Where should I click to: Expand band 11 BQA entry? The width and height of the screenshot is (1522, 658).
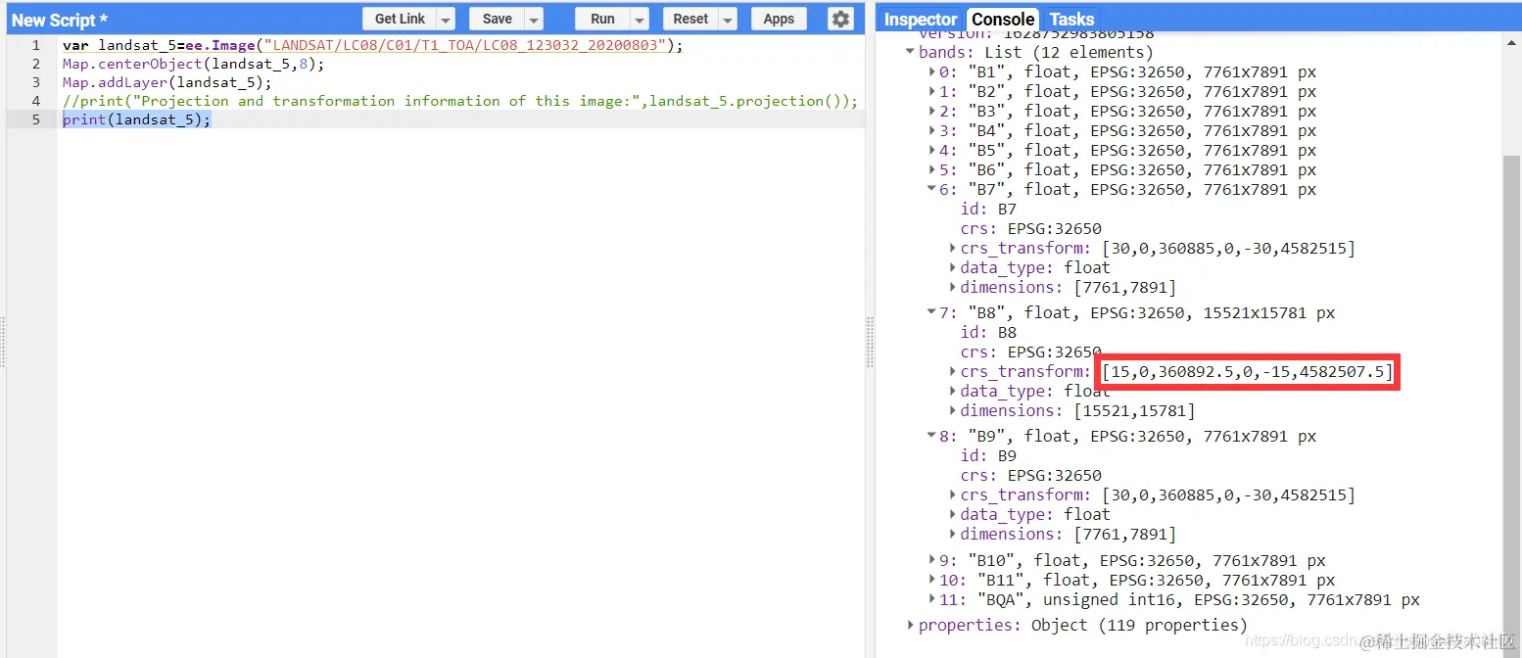point(931,599)
